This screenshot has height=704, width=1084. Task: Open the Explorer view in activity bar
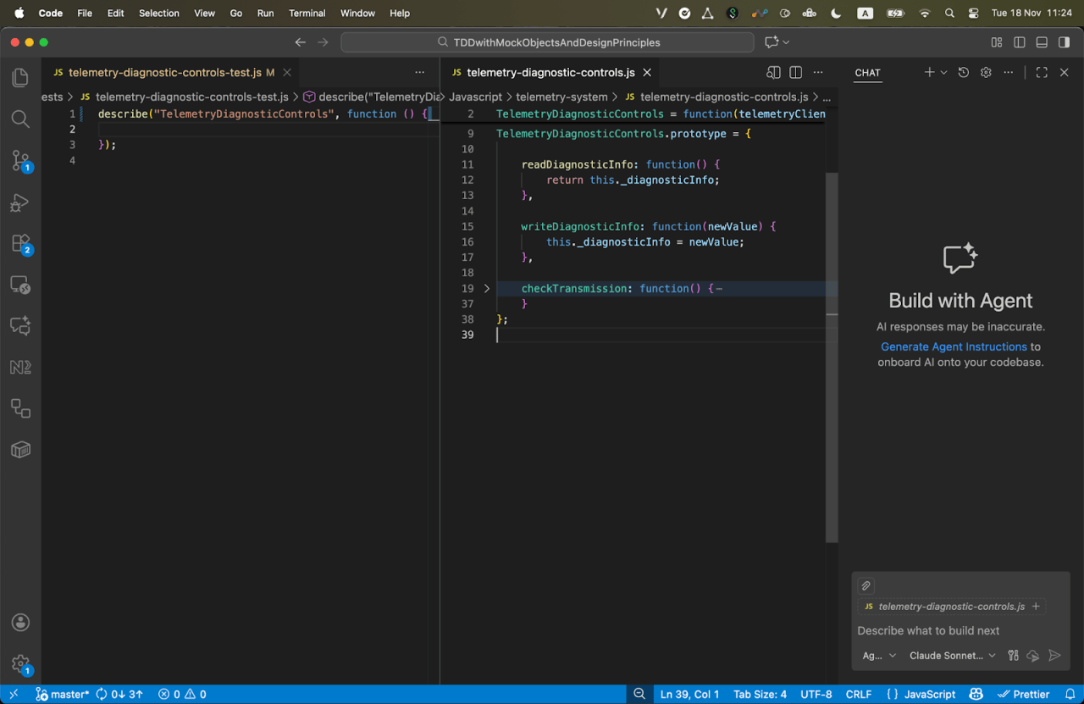coord(20,78)
